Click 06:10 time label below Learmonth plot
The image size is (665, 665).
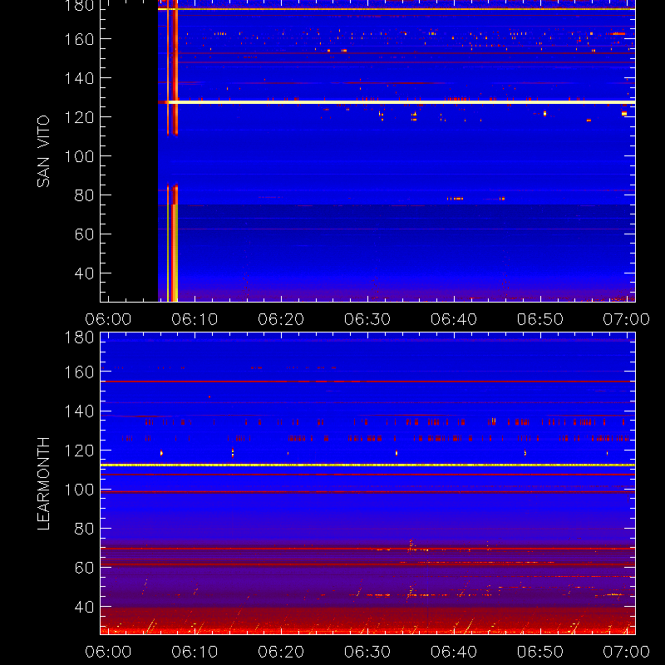pos(195,652)
